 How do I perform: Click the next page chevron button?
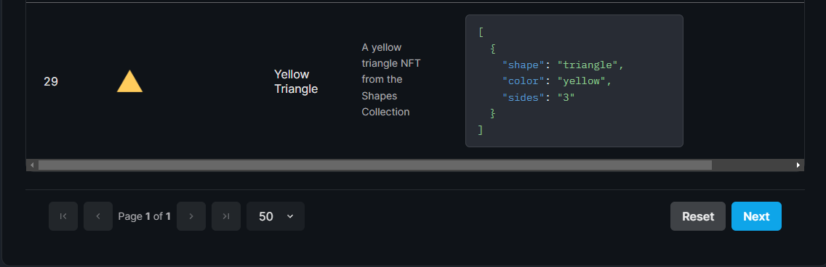coord(191,216)
